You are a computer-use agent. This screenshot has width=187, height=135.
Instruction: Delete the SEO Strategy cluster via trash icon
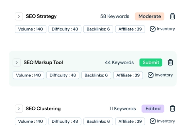pyautogui.click(x=172, y=16)
